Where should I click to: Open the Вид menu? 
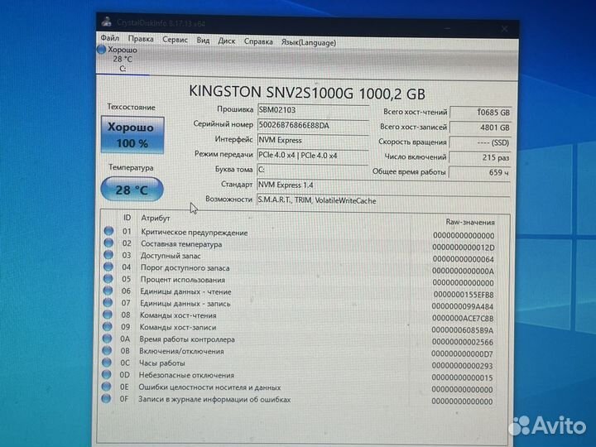(x=203, y=41)
